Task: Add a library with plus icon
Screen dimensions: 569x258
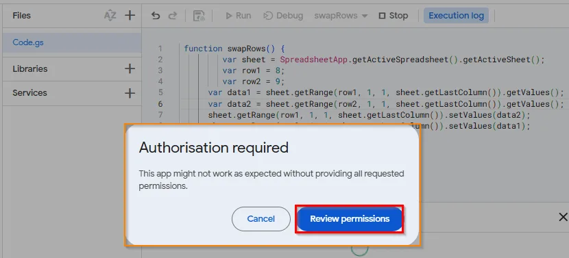Action: 130,68
